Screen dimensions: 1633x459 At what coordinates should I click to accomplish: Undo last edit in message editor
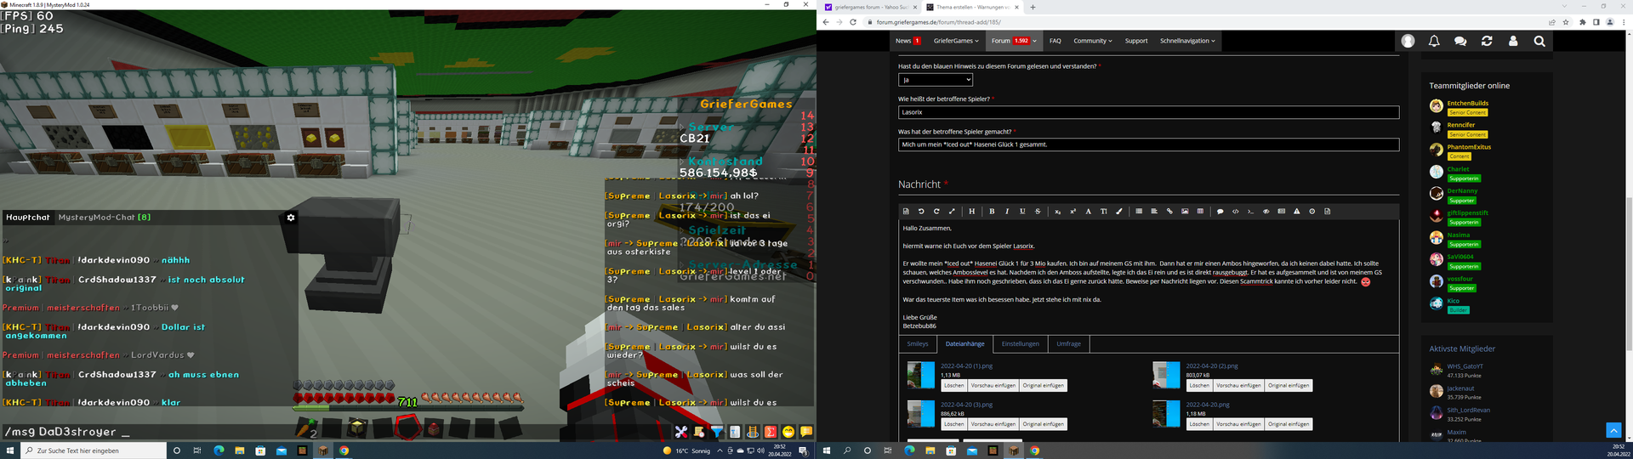pos(921,211)
